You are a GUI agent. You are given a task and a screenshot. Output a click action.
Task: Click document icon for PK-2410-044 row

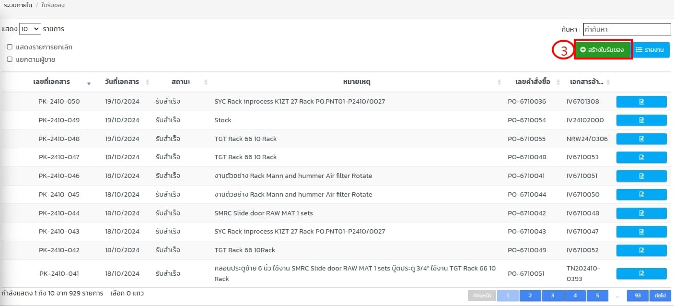point(641,213)
